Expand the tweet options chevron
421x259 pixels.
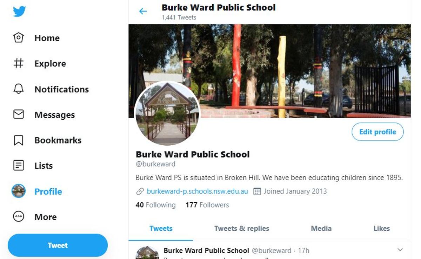(400, 250)
